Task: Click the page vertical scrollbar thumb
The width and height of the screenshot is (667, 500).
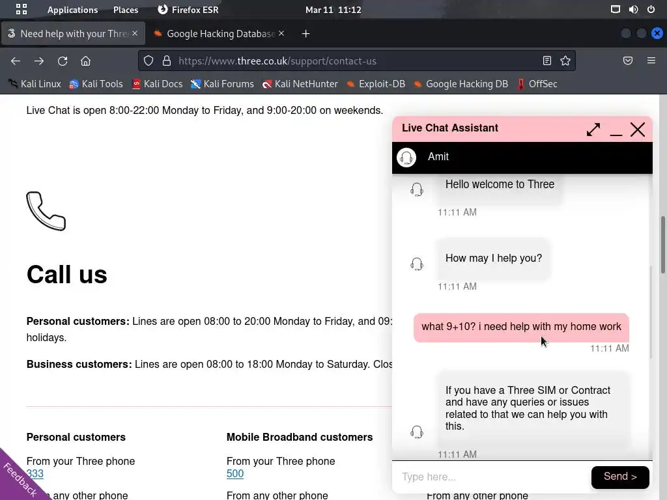Action: coord(662,245)
